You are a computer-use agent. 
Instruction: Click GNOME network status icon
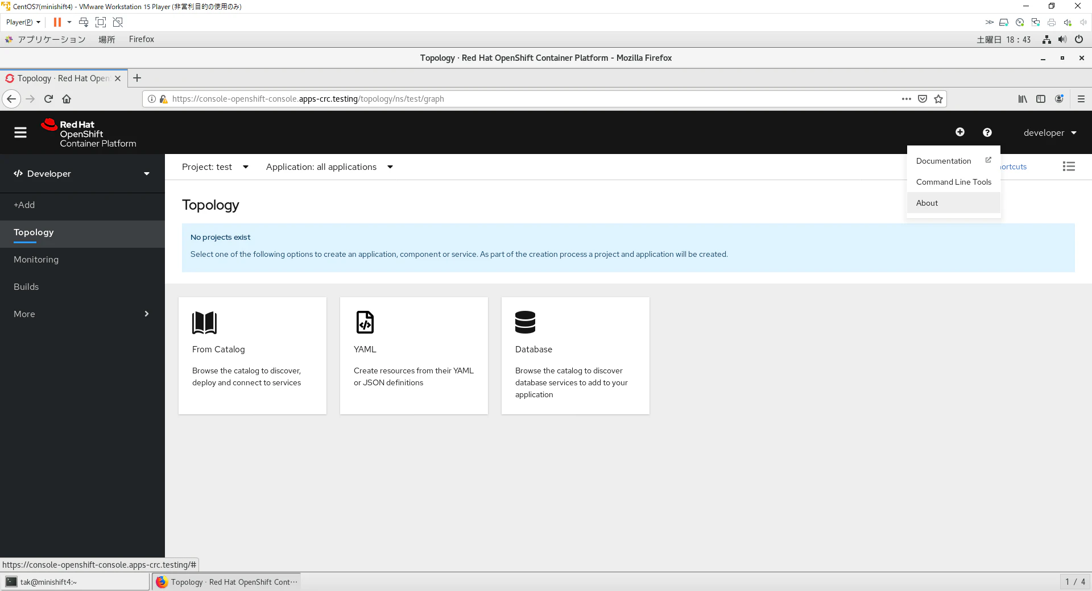1046,39
